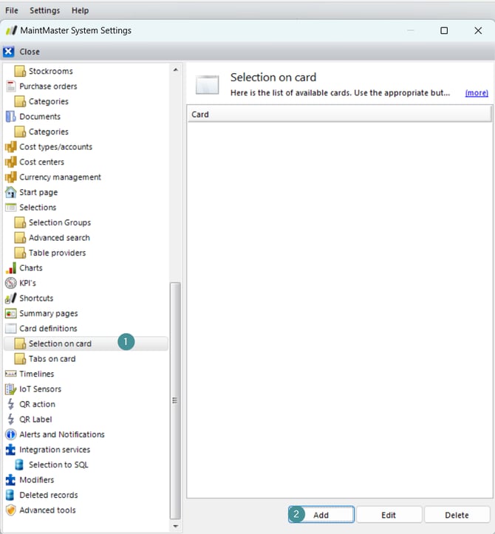Viewport: 495px width, 534px height.
Task: Click the KPI's gauge icon
Action: coord(10,283)
